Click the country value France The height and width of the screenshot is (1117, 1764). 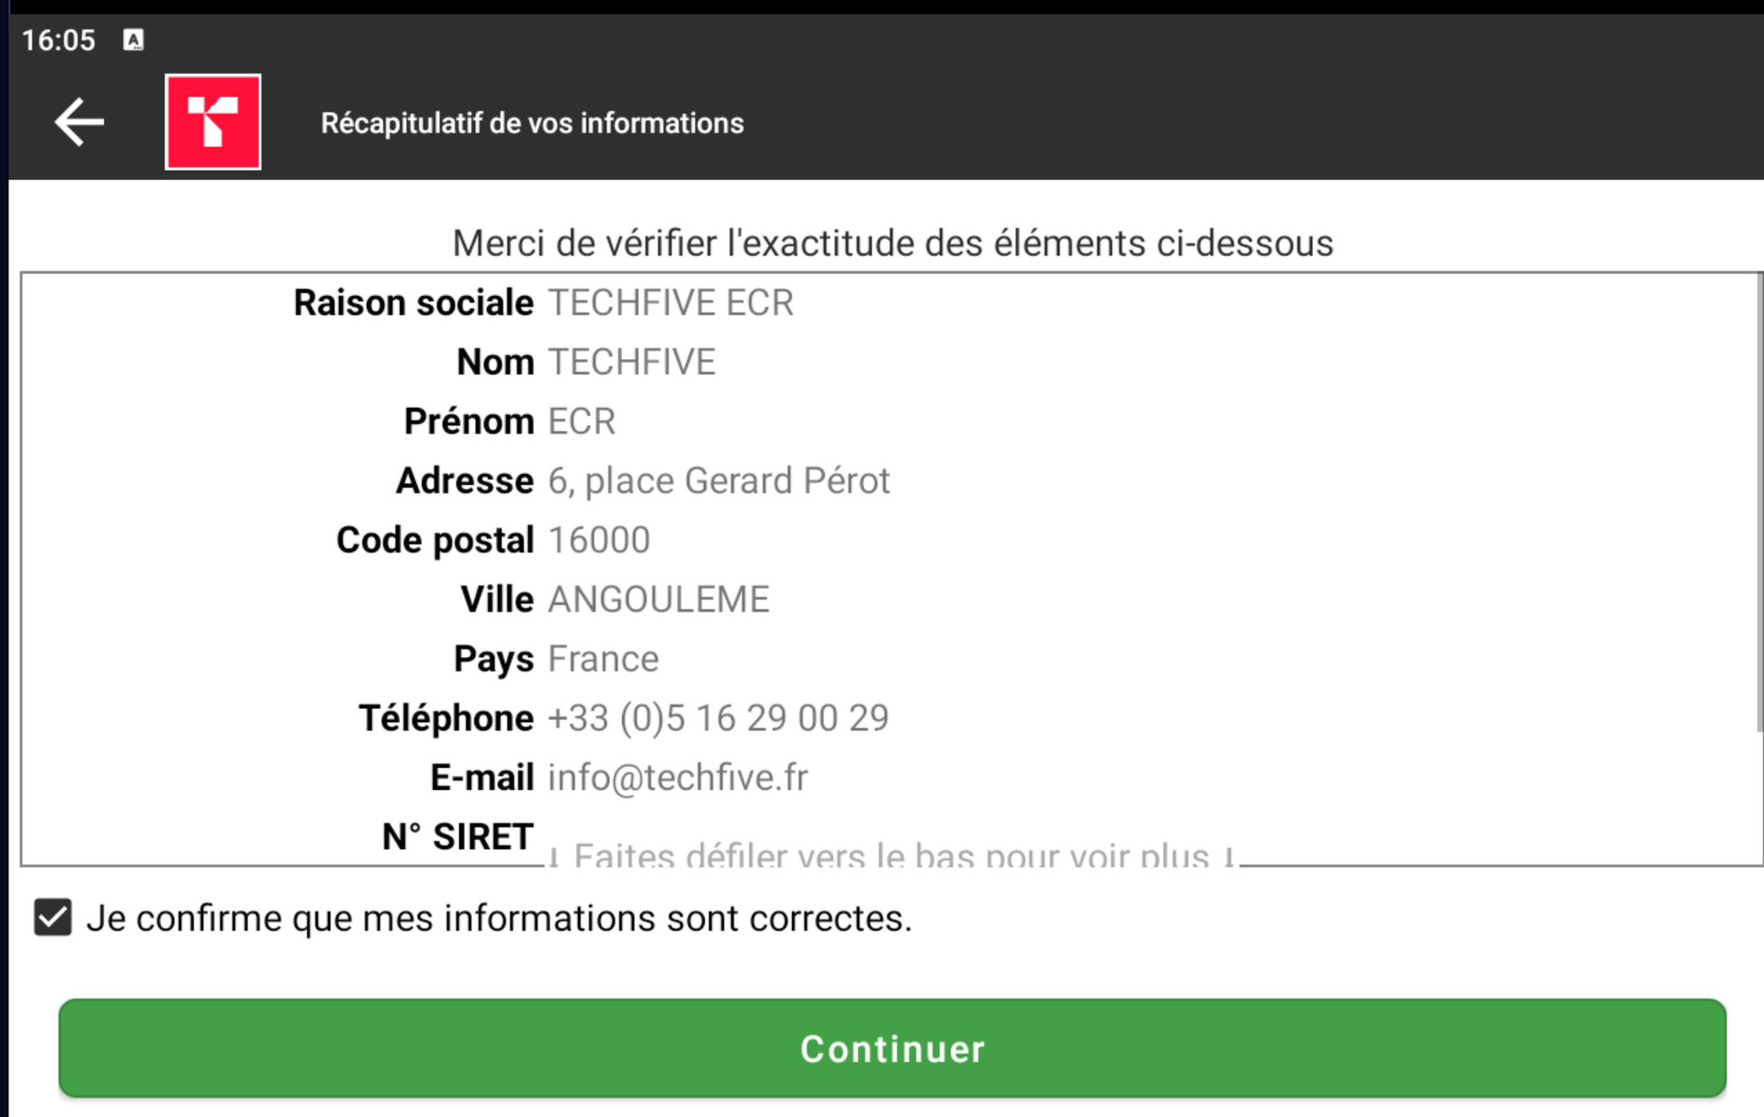pos(604,659)
